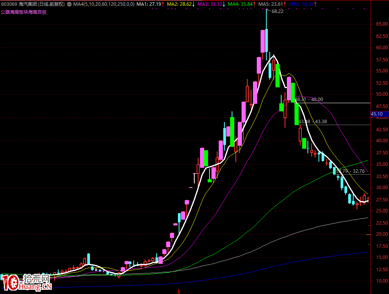Open the 海南板块 sector tag
This screenshot has height=294, width=389.
tap(19, 12)
